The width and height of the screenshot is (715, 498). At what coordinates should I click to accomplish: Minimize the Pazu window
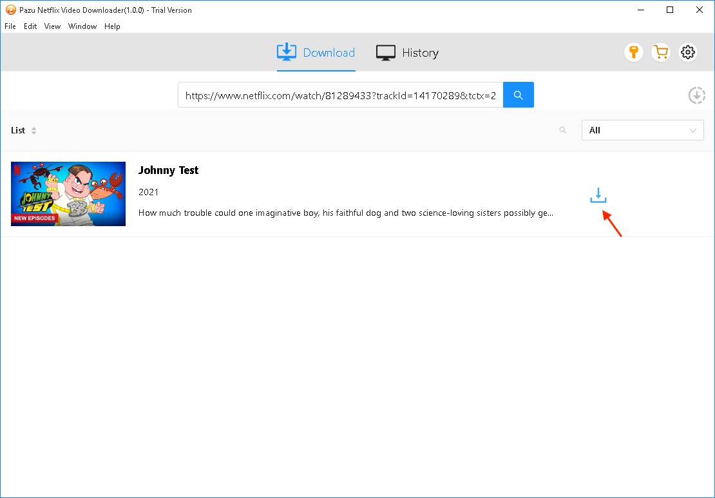pos(641,10)
